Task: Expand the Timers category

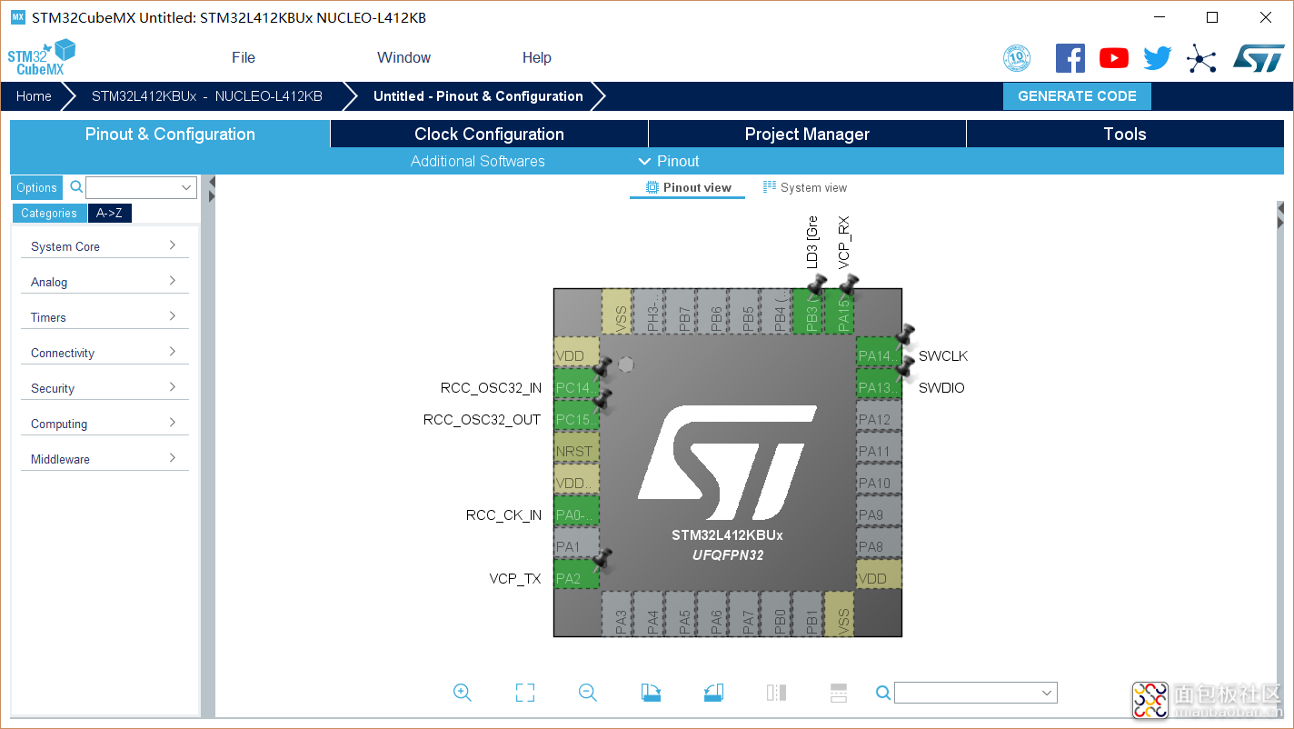Action: 105,317
